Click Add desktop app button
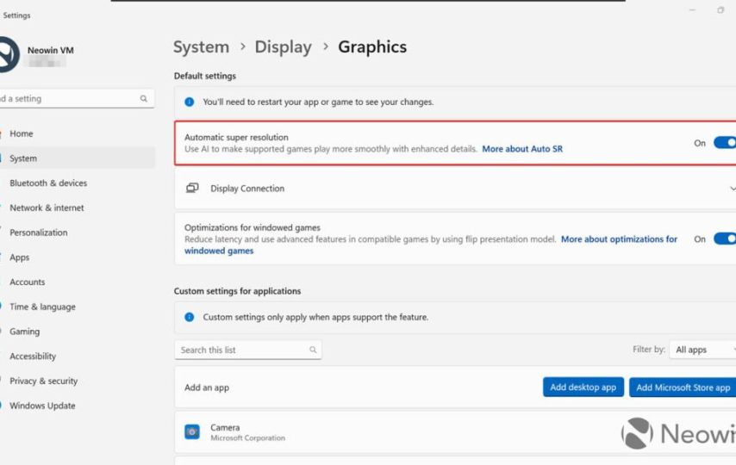 coord(583,387)
